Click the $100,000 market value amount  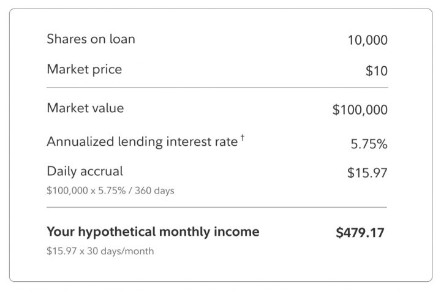pyautogui.click(x=360, y=110)
